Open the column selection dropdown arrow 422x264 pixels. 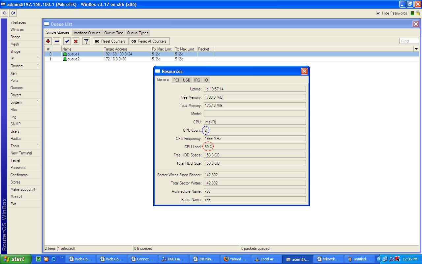coord(416,49)
